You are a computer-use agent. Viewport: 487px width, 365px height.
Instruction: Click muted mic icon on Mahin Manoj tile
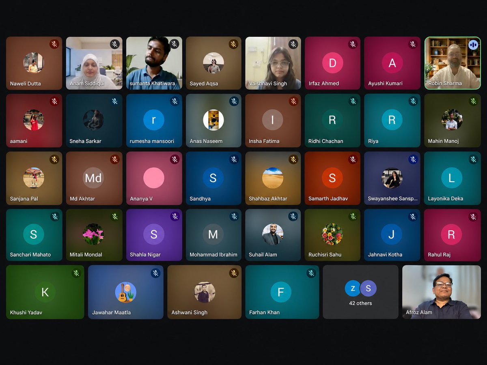(x=473, y=101)
